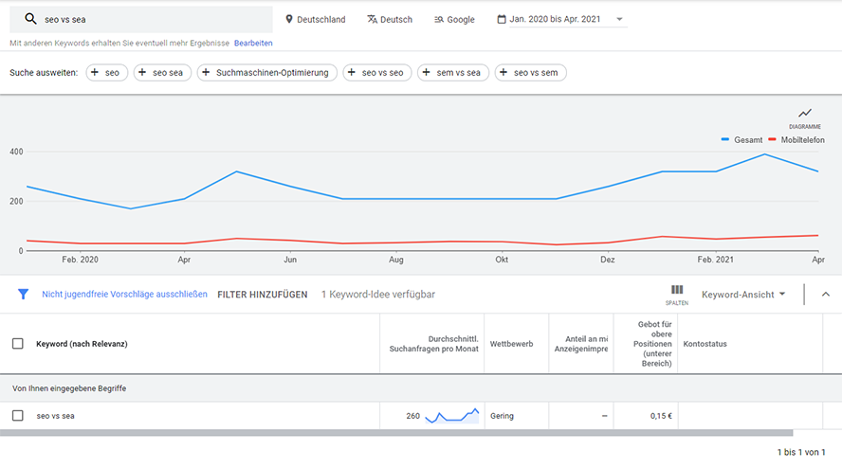Collapse the panel with the chevron up arrow
Screen dimensions: 842x468
coord(825,294)
